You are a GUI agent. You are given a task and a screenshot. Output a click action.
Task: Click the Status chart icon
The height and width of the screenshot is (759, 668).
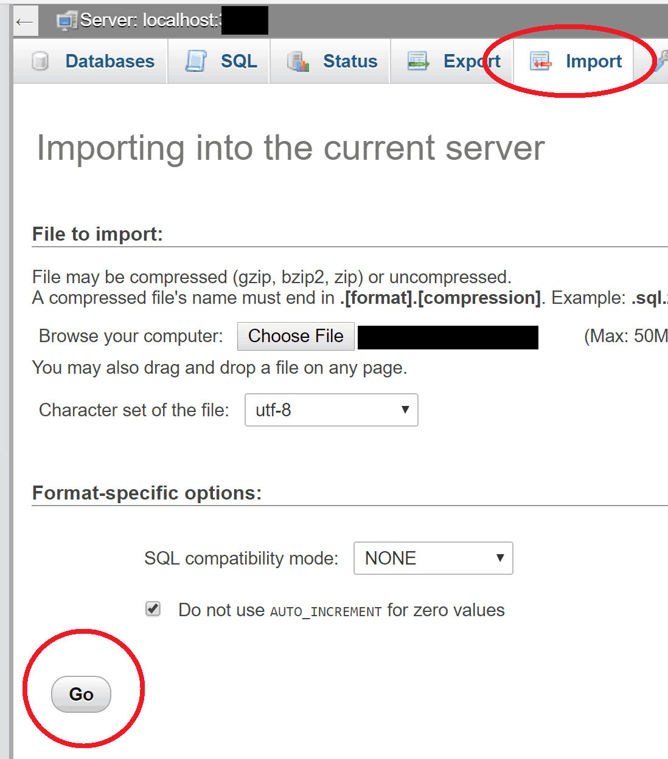[298, 61]
